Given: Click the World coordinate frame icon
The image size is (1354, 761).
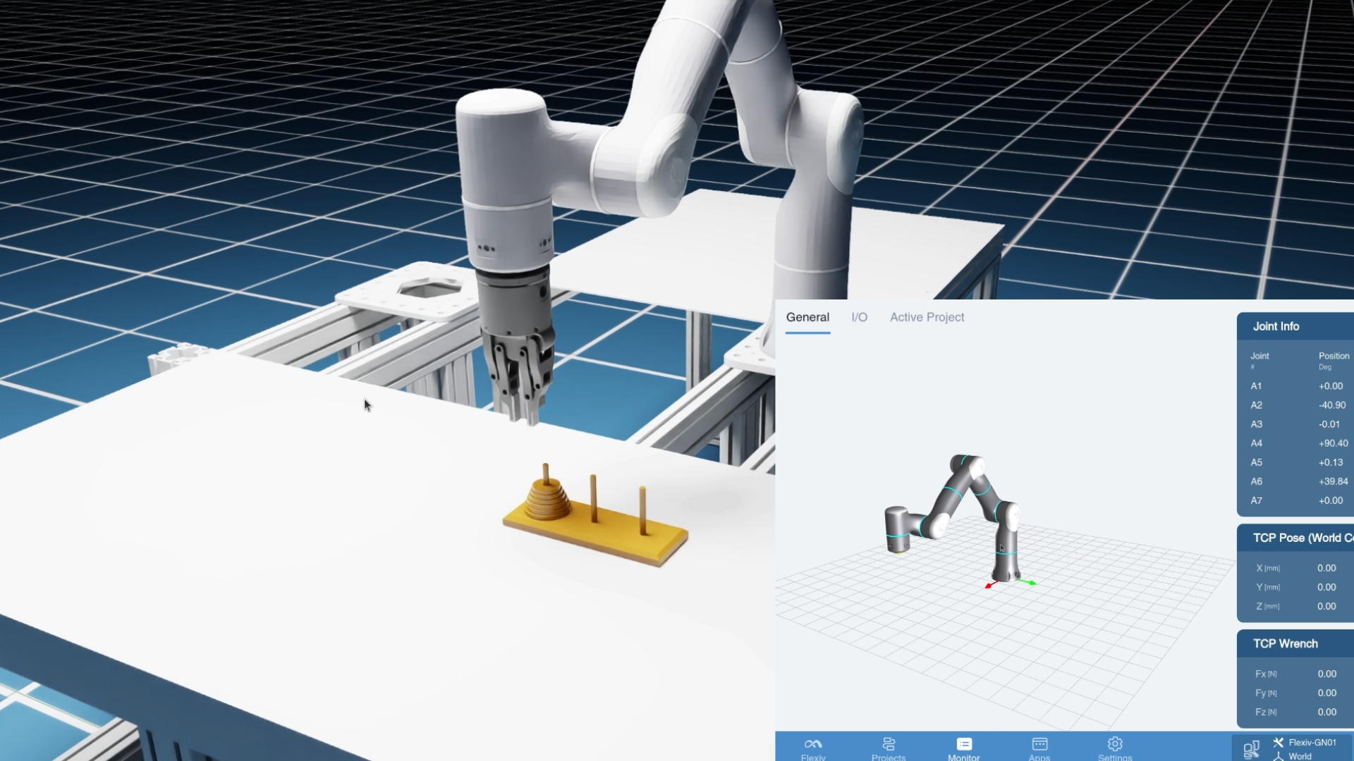Looking at the screenshot, I should 1278,756.
